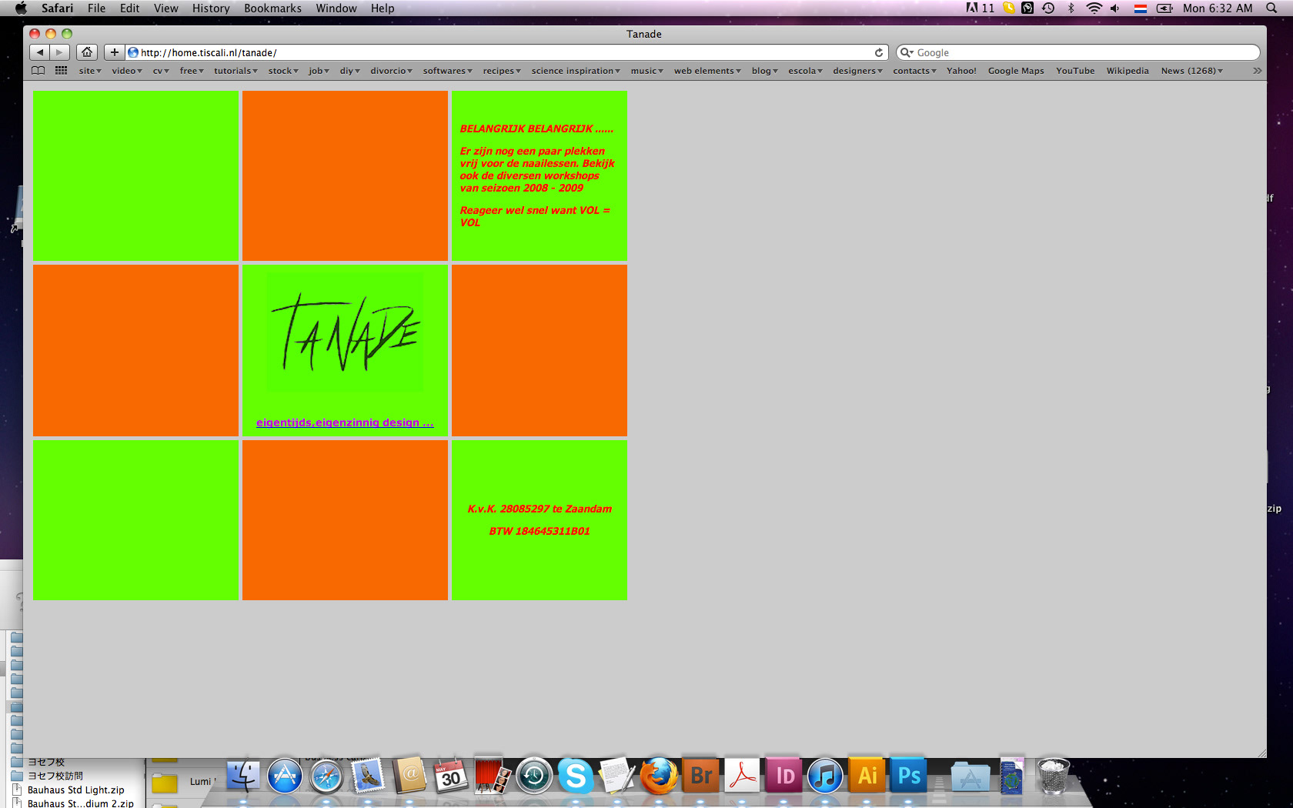Viewport: 1293px width, 808px height.
Task: Click the battery charging status icon
Action: [1164, 8]
